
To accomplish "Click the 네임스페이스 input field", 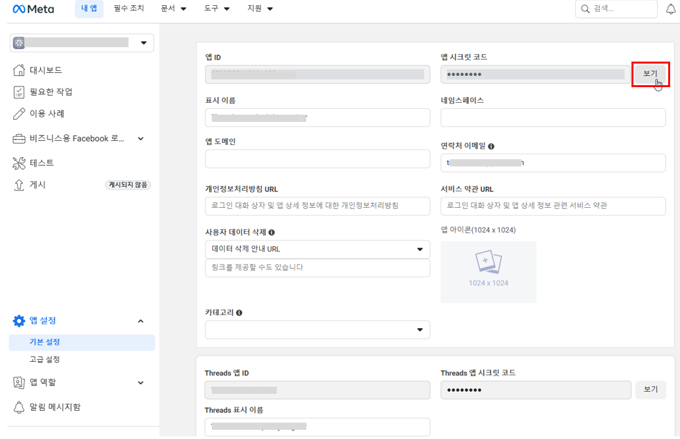I will coord(553,118).
